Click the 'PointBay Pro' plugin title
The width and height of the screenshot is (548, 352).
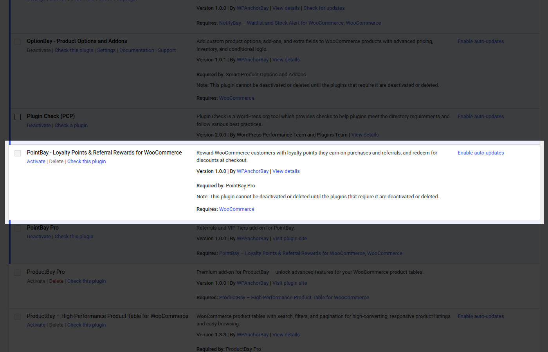click(43, 228)
